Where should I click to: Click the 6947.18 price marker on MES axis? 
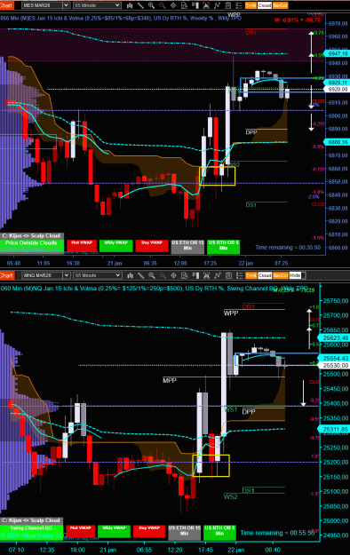tap(338, 54)
